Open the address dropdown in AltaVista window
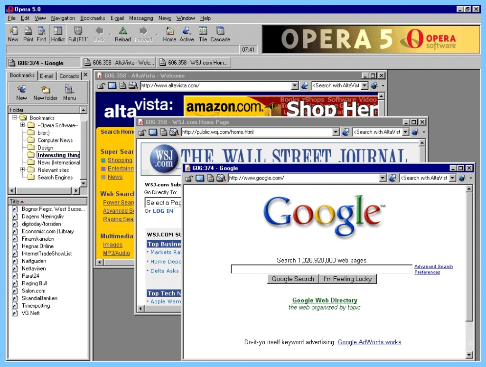 [x=295, y=85]
